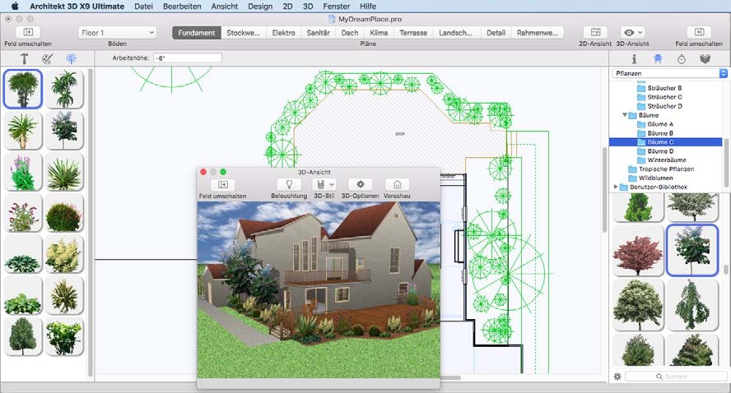Click the Arbeitshöhe input field
This screenshot has height=393, width=731.
coord(188,58)
